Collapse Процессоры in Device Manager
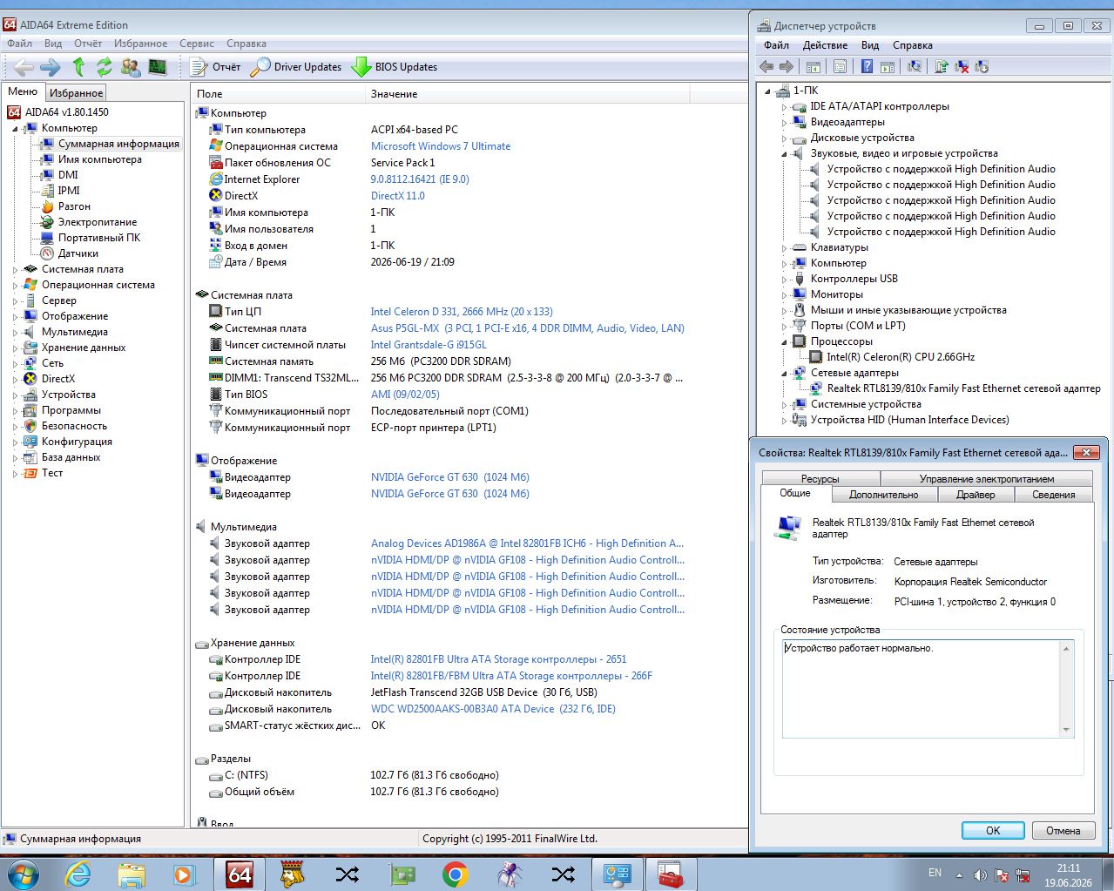This screenshot has height=891, width=1114. pyautogui.click(x=784, y=342)
